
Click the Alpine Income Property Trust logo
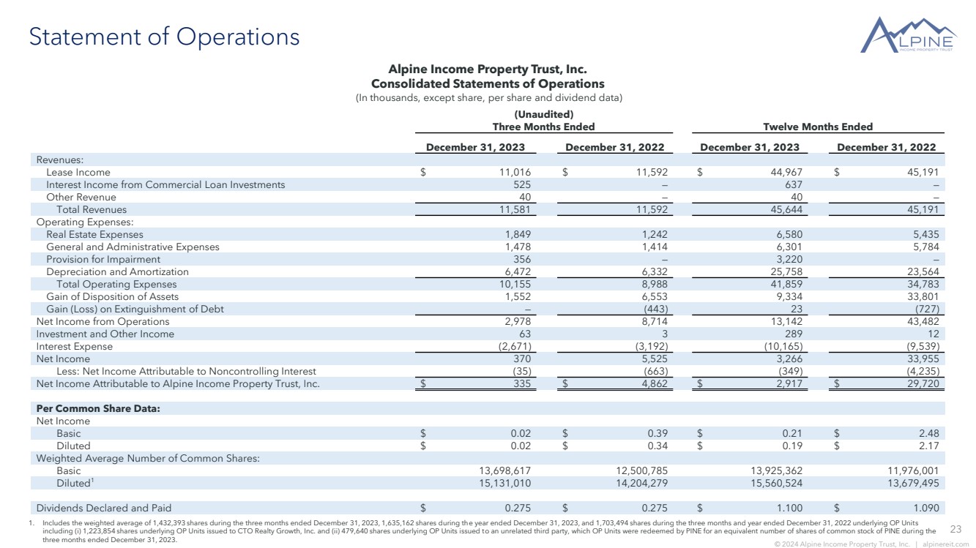(909, 35)
